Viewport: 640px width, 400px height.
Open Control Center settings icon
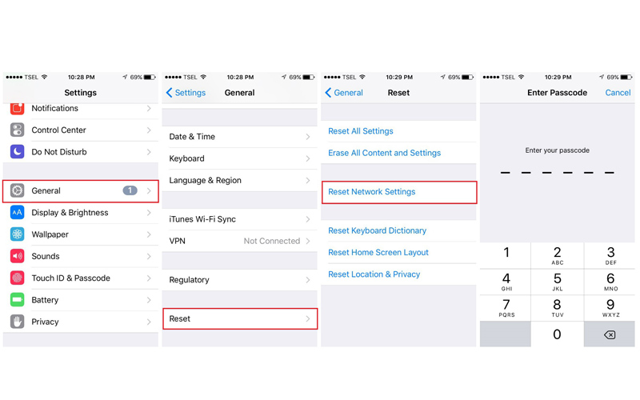tap(17, 130)
